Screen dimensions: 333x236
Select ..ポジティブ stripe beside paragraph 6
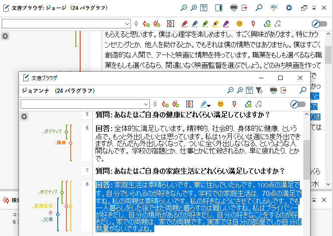point(52,132)
